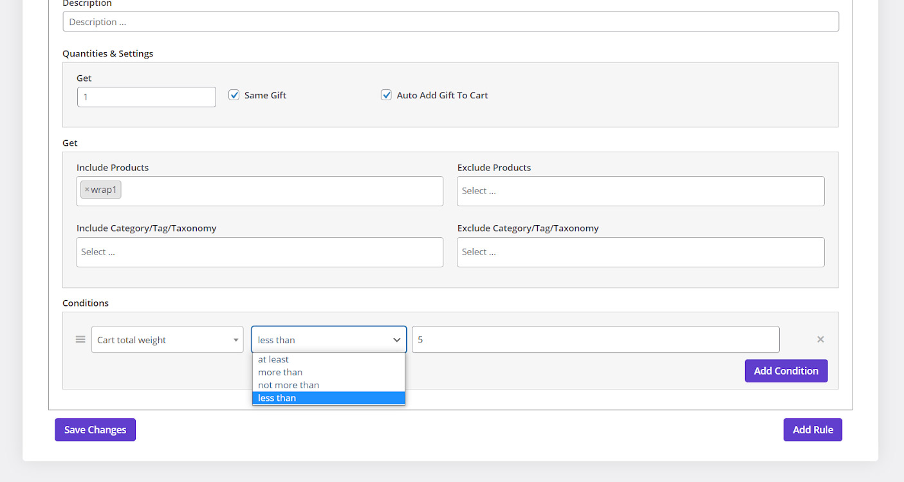Remove wrap1 tag from Include Products

tap(87, 190)
